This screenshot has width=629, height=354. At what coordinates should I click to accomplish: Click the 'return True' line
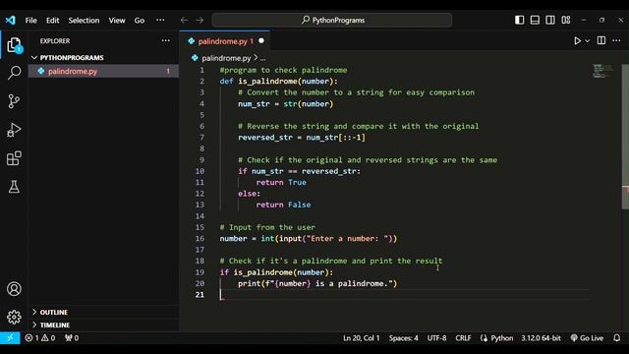click(x=281, y=182)
